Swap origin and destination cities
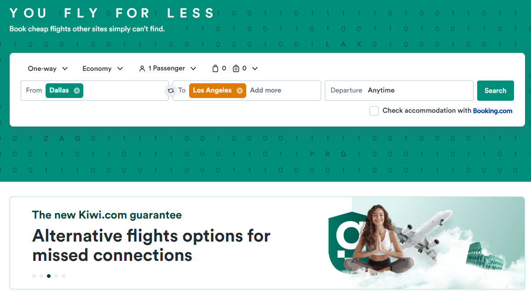This screenshot has height=294, width=531. point(171,91)
